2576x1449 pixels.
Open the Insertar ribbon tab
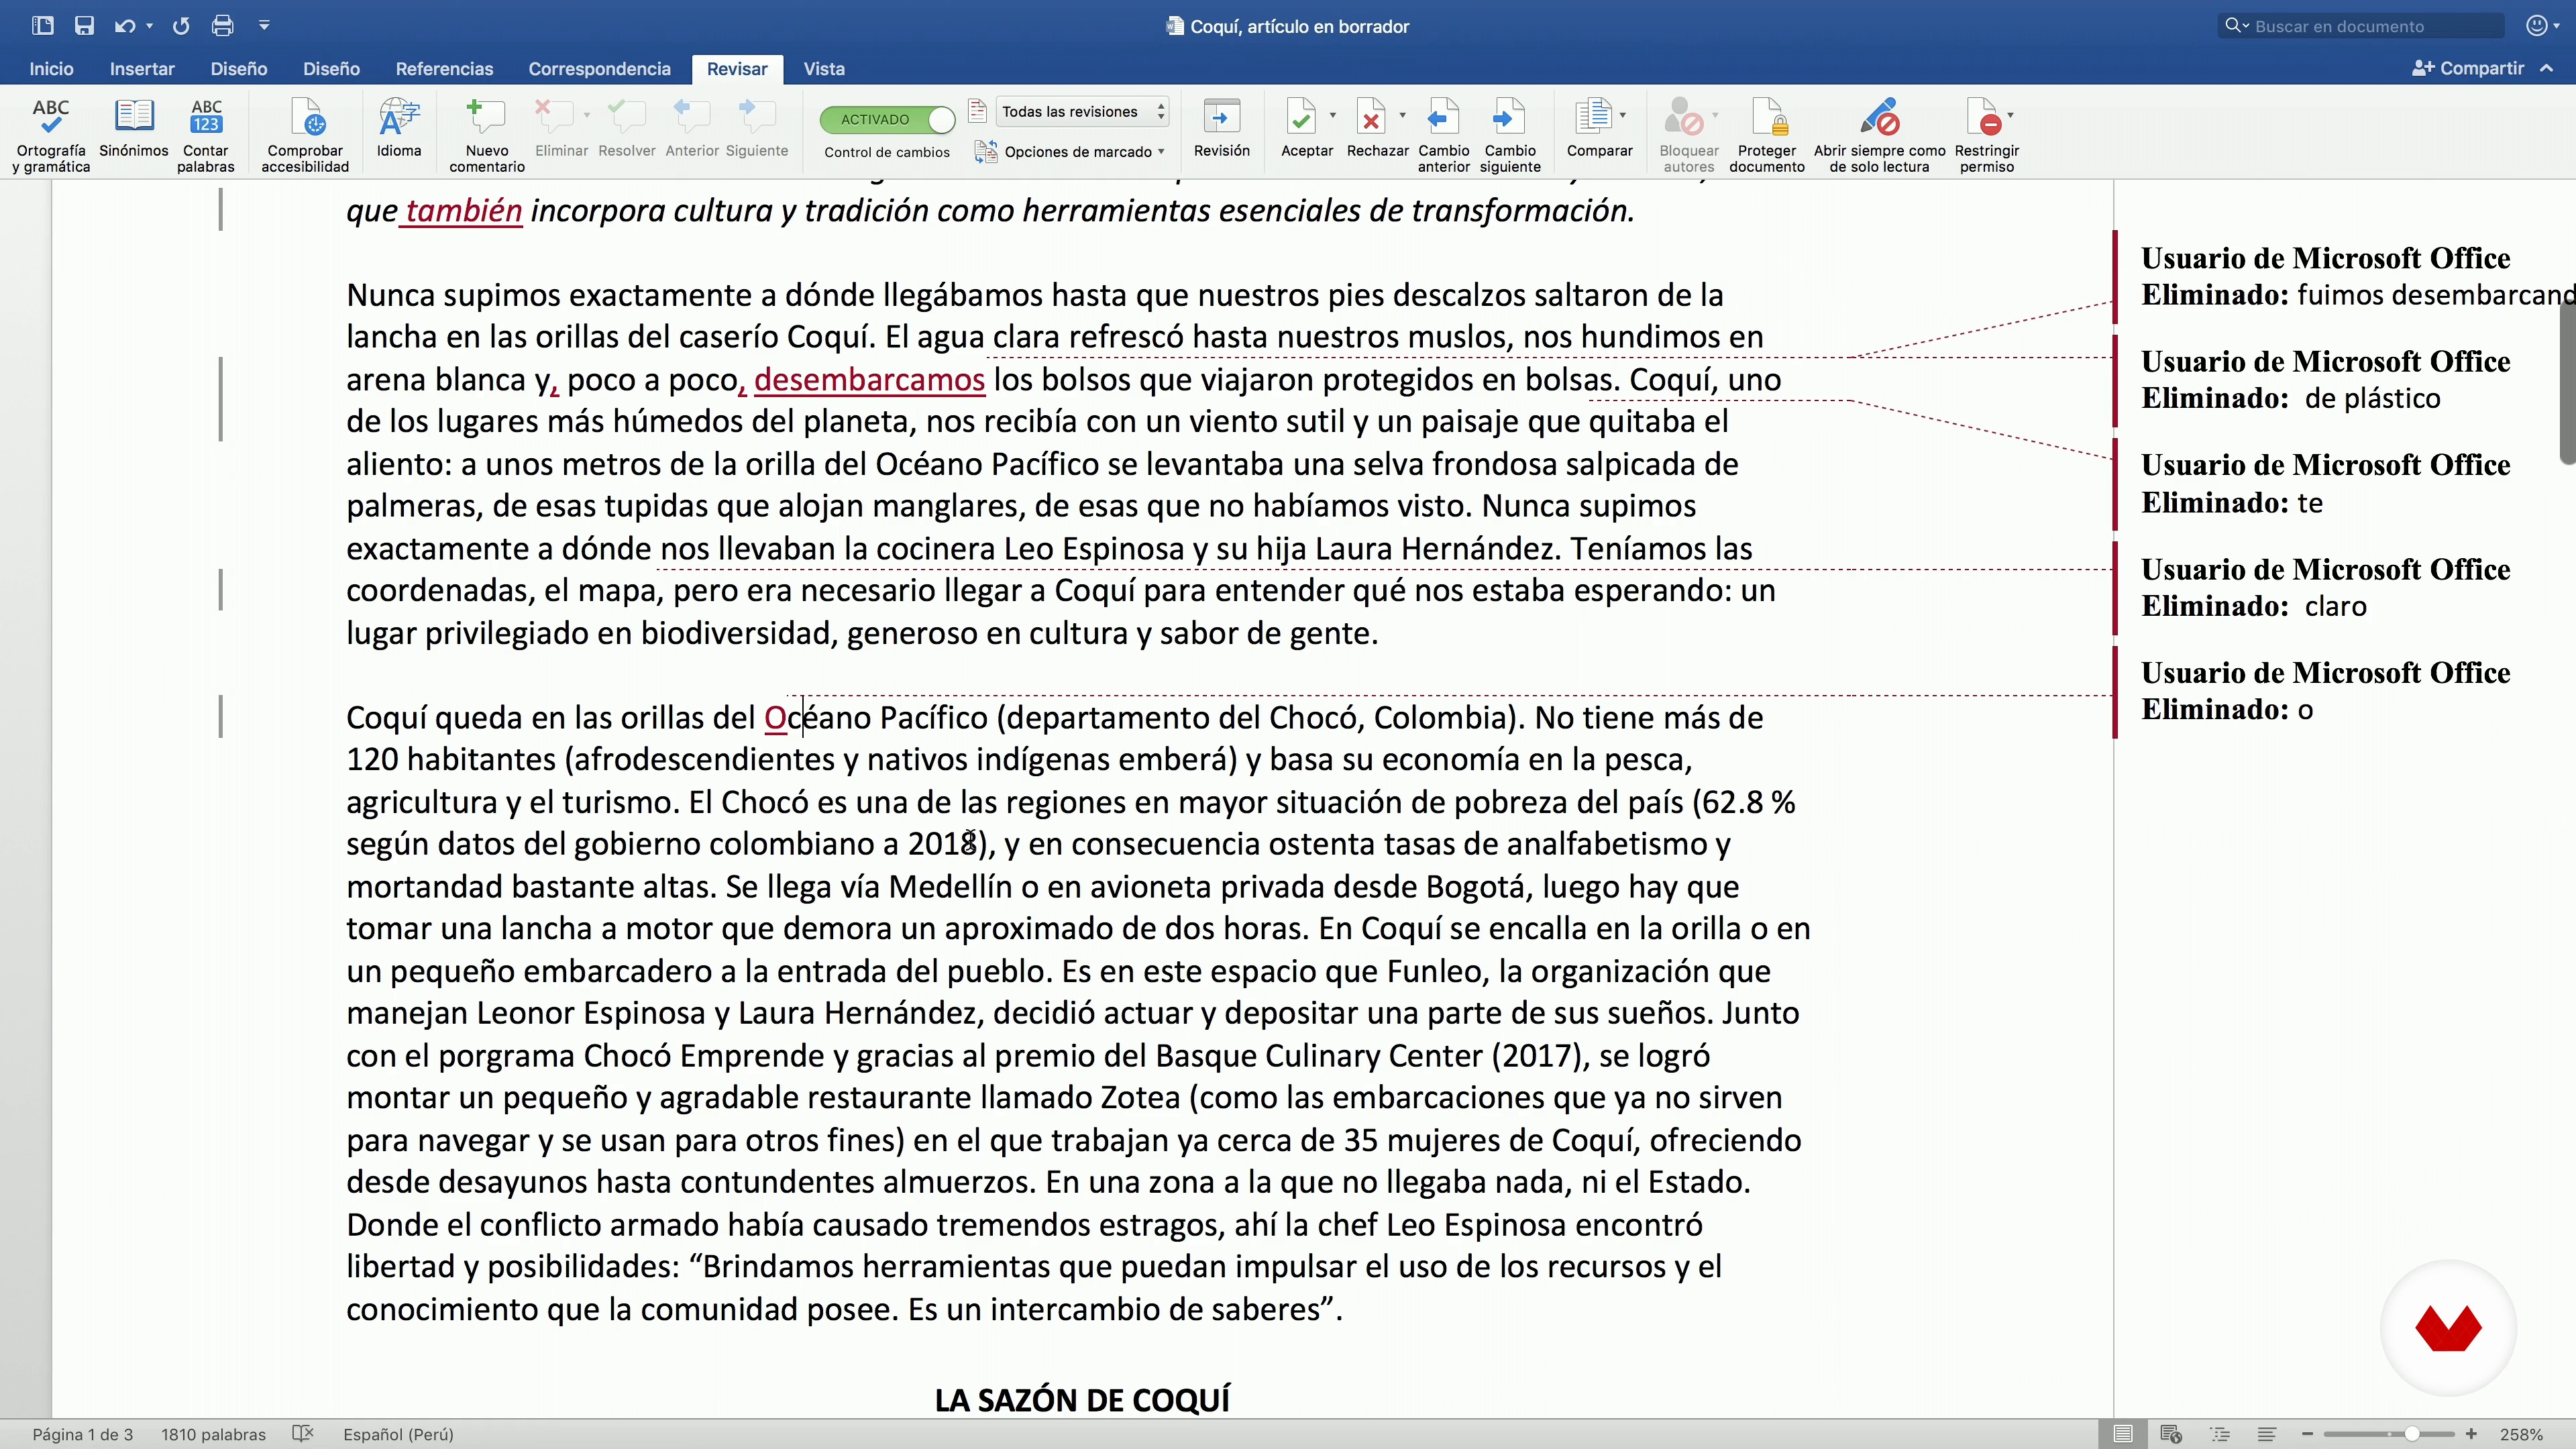pos(142,69)
